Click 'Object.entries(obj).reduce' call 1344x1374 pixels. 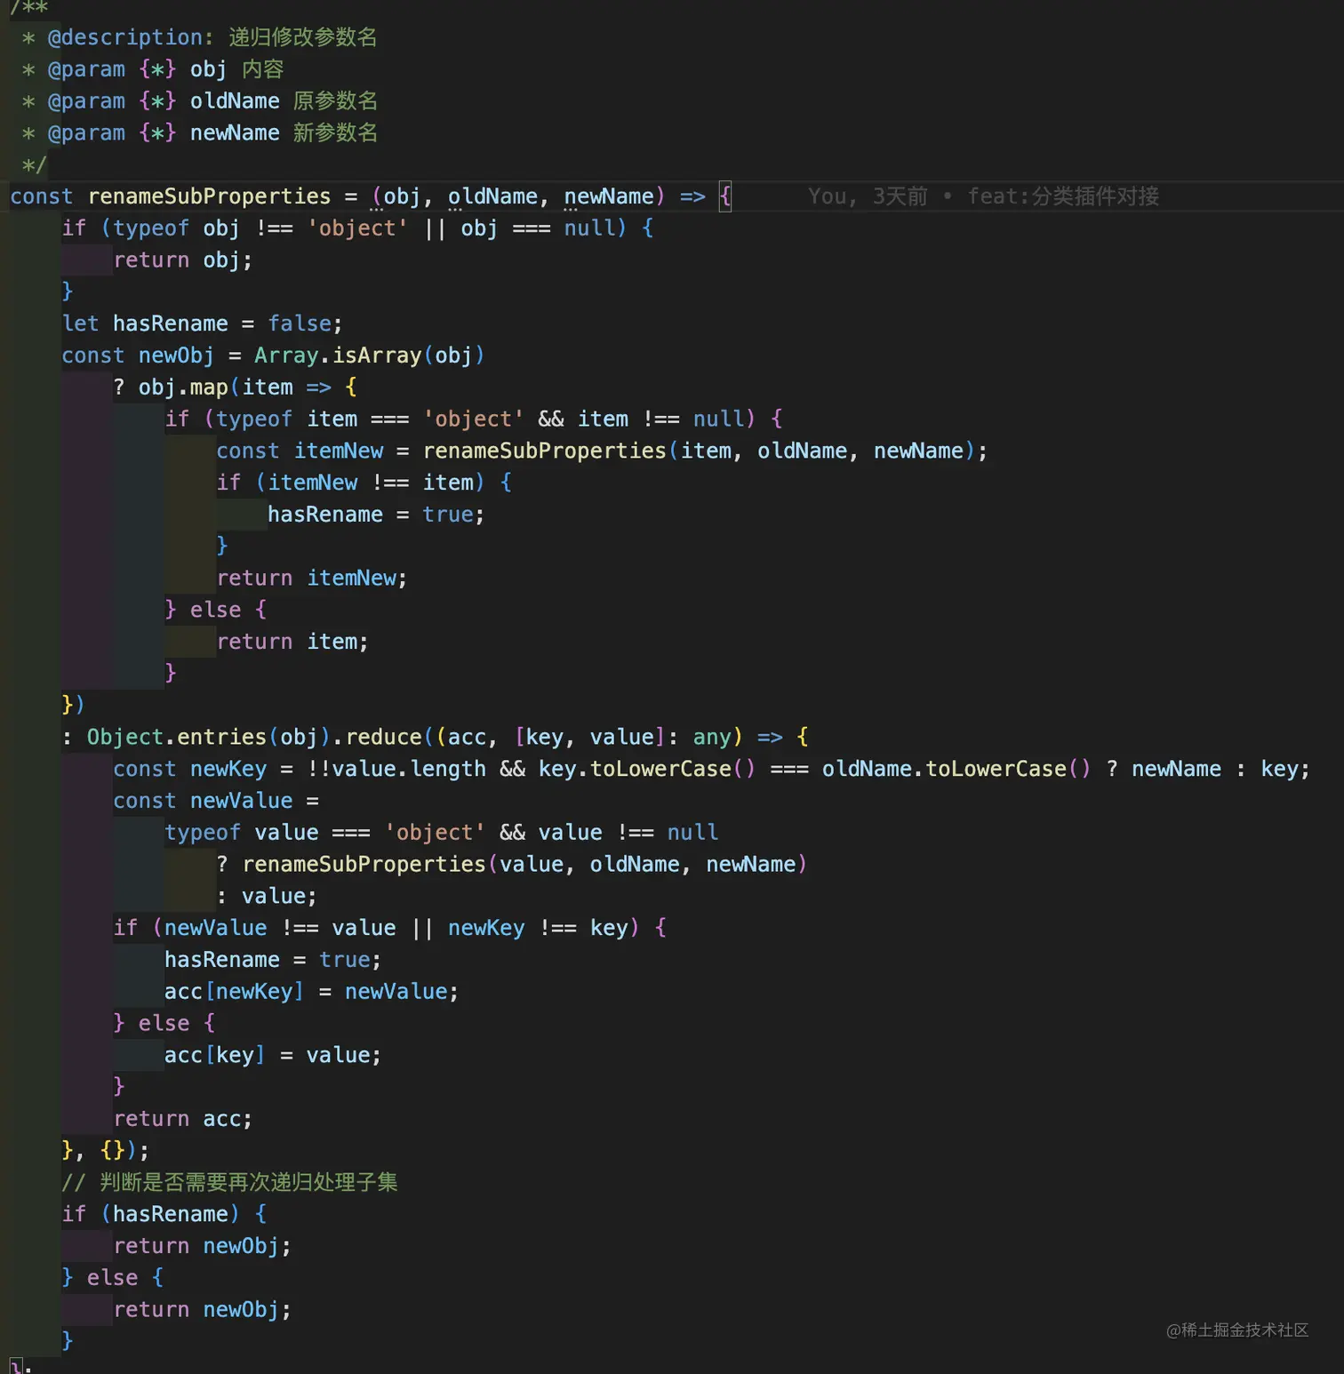254,737
